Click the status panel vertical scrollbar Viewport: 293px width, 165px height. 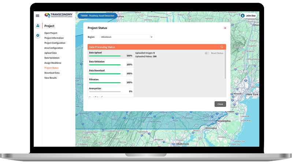(x=225, y=65)
